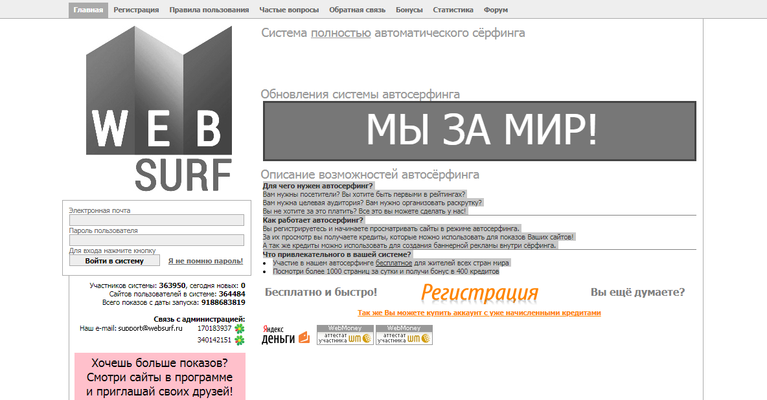
Task: Click the orange Регистрация graphic
Action: point(479,293)
